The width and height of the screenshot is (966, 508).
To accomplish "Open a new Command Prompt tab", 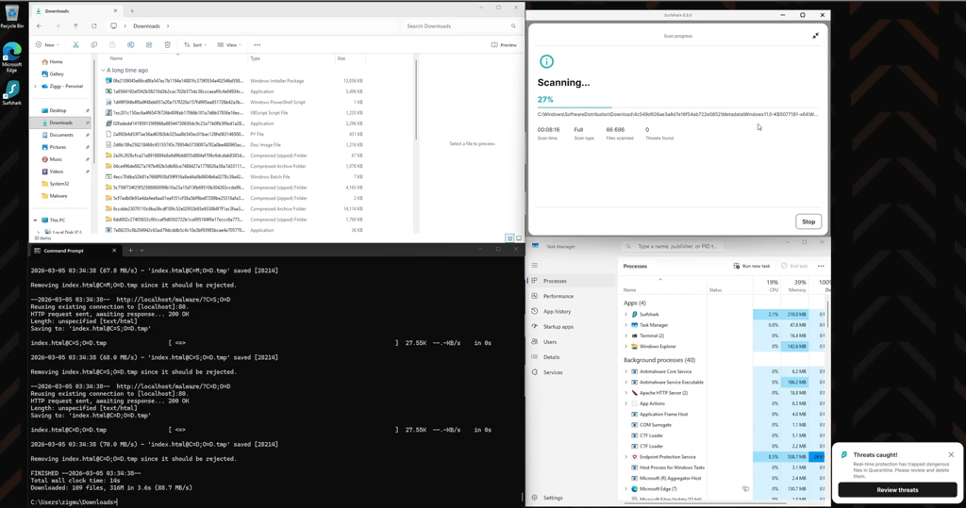I will point(130,251).
